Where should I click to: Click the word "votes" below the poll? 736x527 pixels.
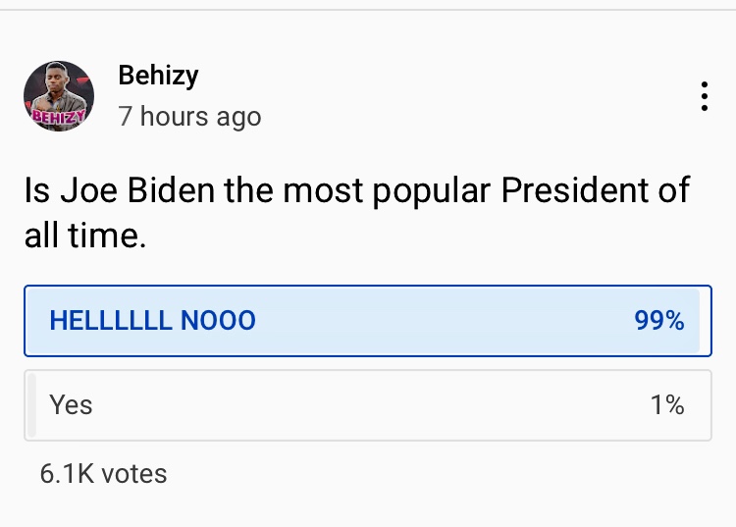pyautogui.click(x=134, y=474)
